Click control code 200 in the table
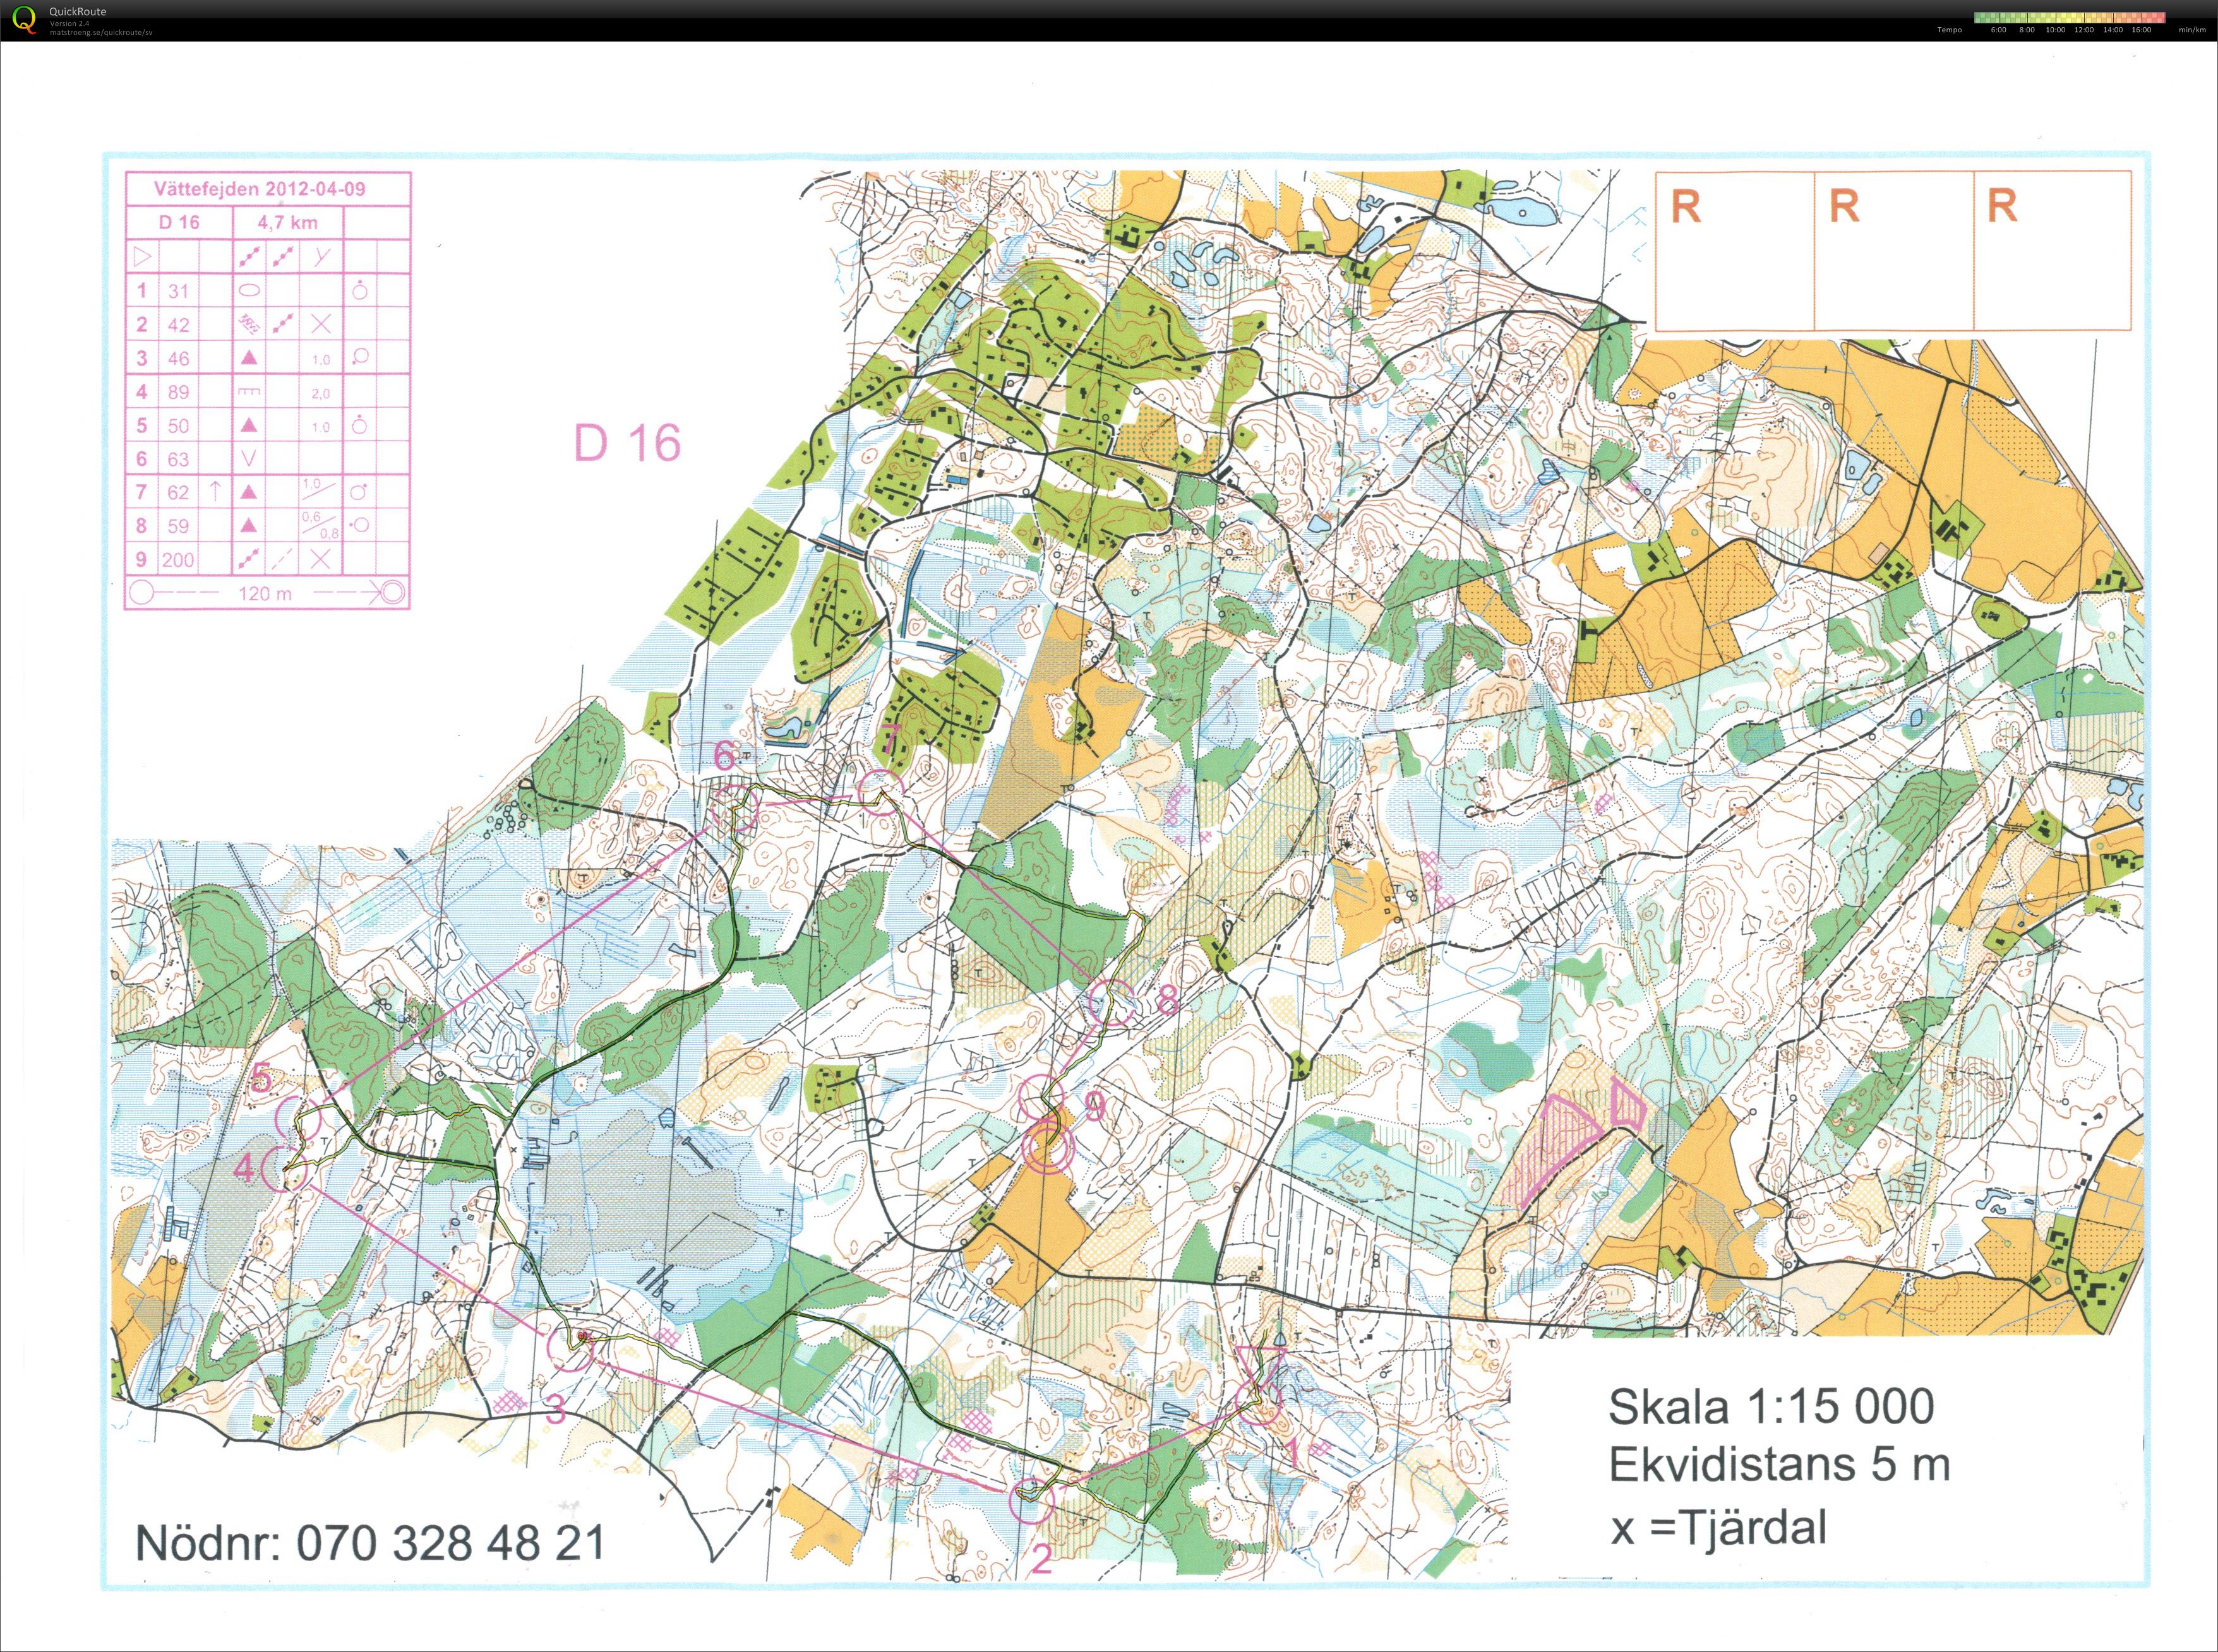This screenshot has width=2218, height=1652. click(178, 560)
